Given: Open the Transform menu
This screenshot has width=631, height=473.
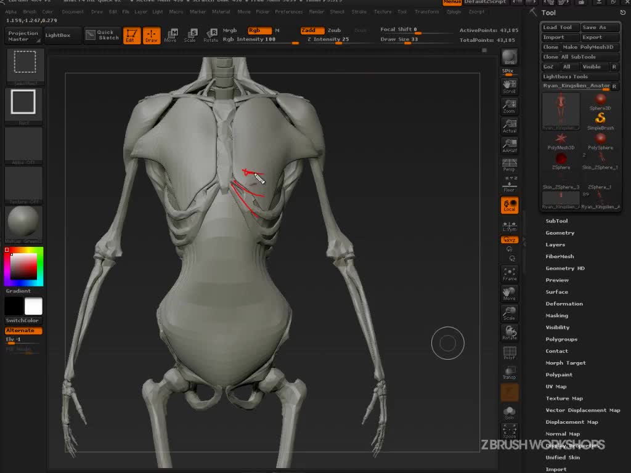Looking at the screenshot, I should click(426, 12).
